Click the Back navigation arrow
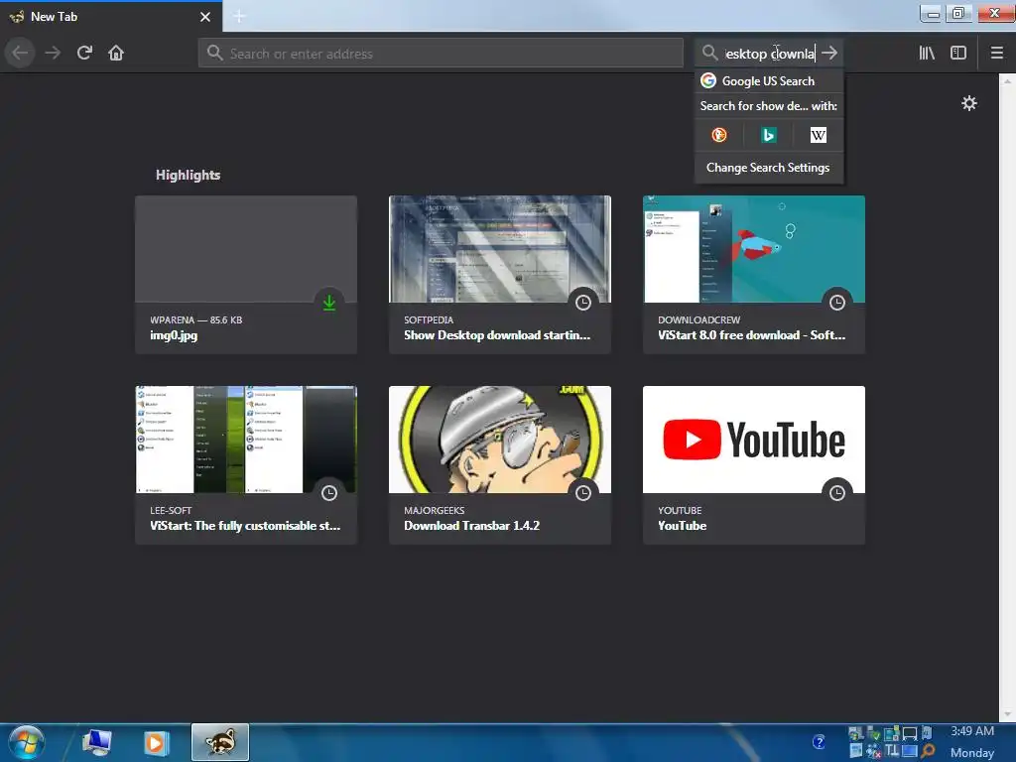 pyautogui.click(x=20, y=53)
